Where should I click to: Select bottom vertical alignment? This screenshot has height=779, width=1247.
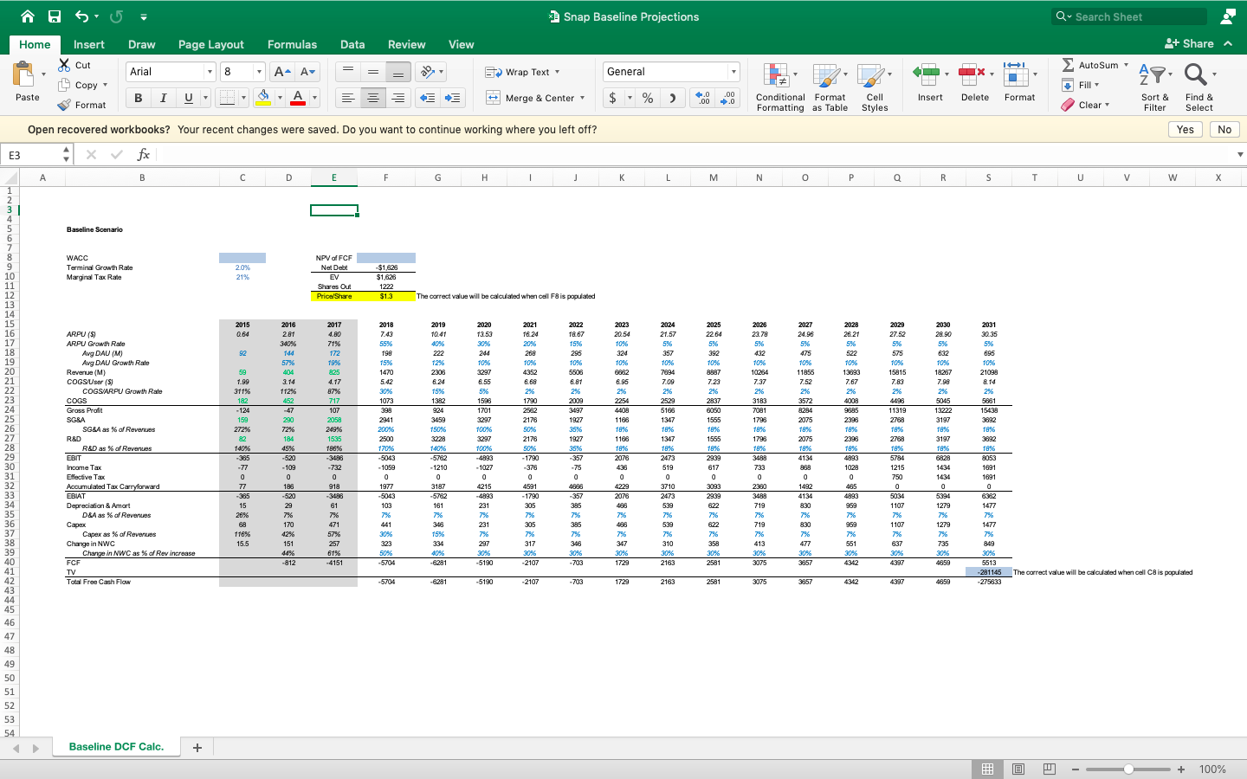click(x=398, y=72)
